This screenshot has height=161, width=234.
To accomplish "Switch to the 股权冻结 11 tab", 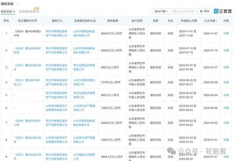I will pos(8,11).
